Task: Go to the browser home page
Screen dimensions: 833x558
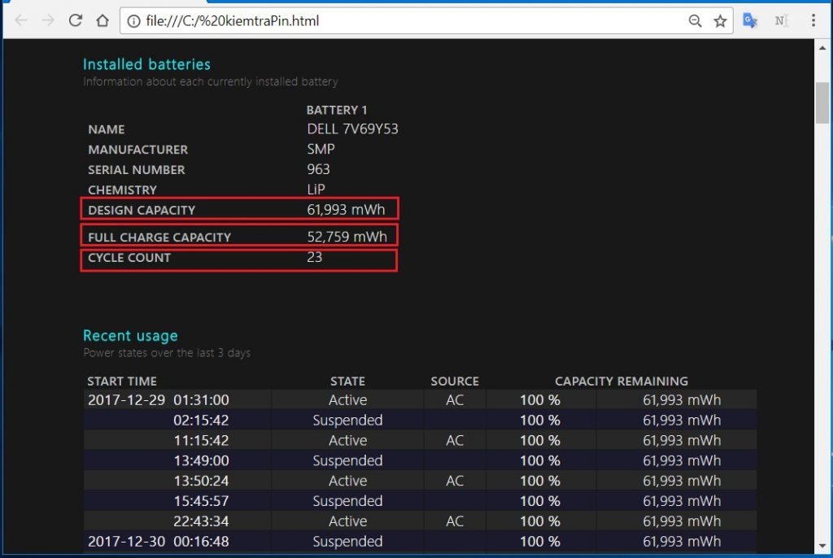Action: click(102, 21)
